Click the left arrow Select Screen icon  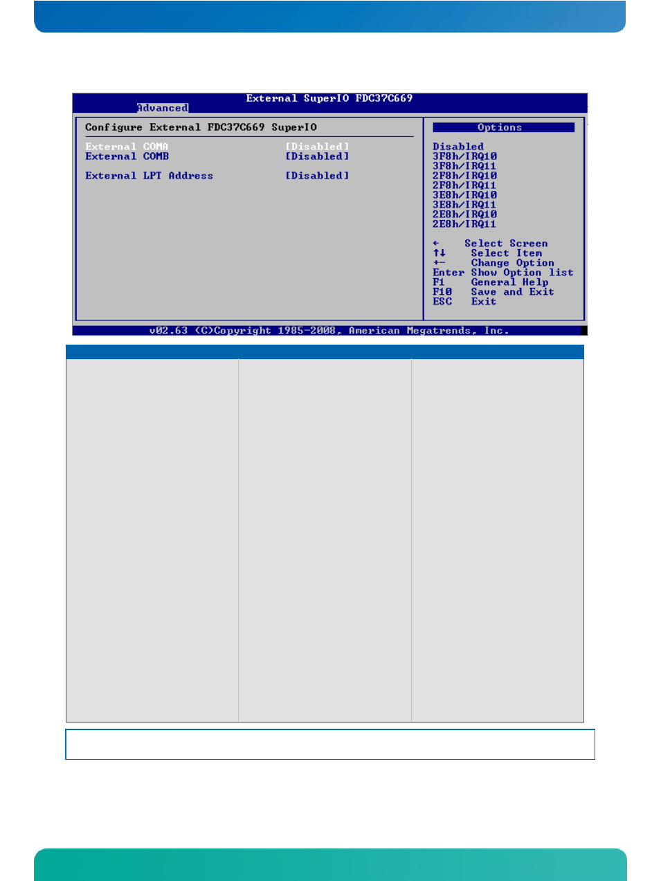[436, 244]
